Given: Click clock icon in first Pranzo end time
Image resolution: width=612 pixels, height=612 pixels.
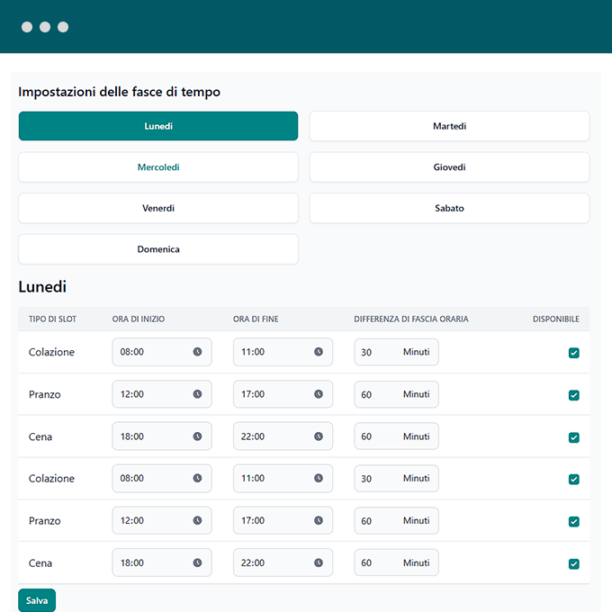Looking at the screenshot, I should tap(318, 394).
